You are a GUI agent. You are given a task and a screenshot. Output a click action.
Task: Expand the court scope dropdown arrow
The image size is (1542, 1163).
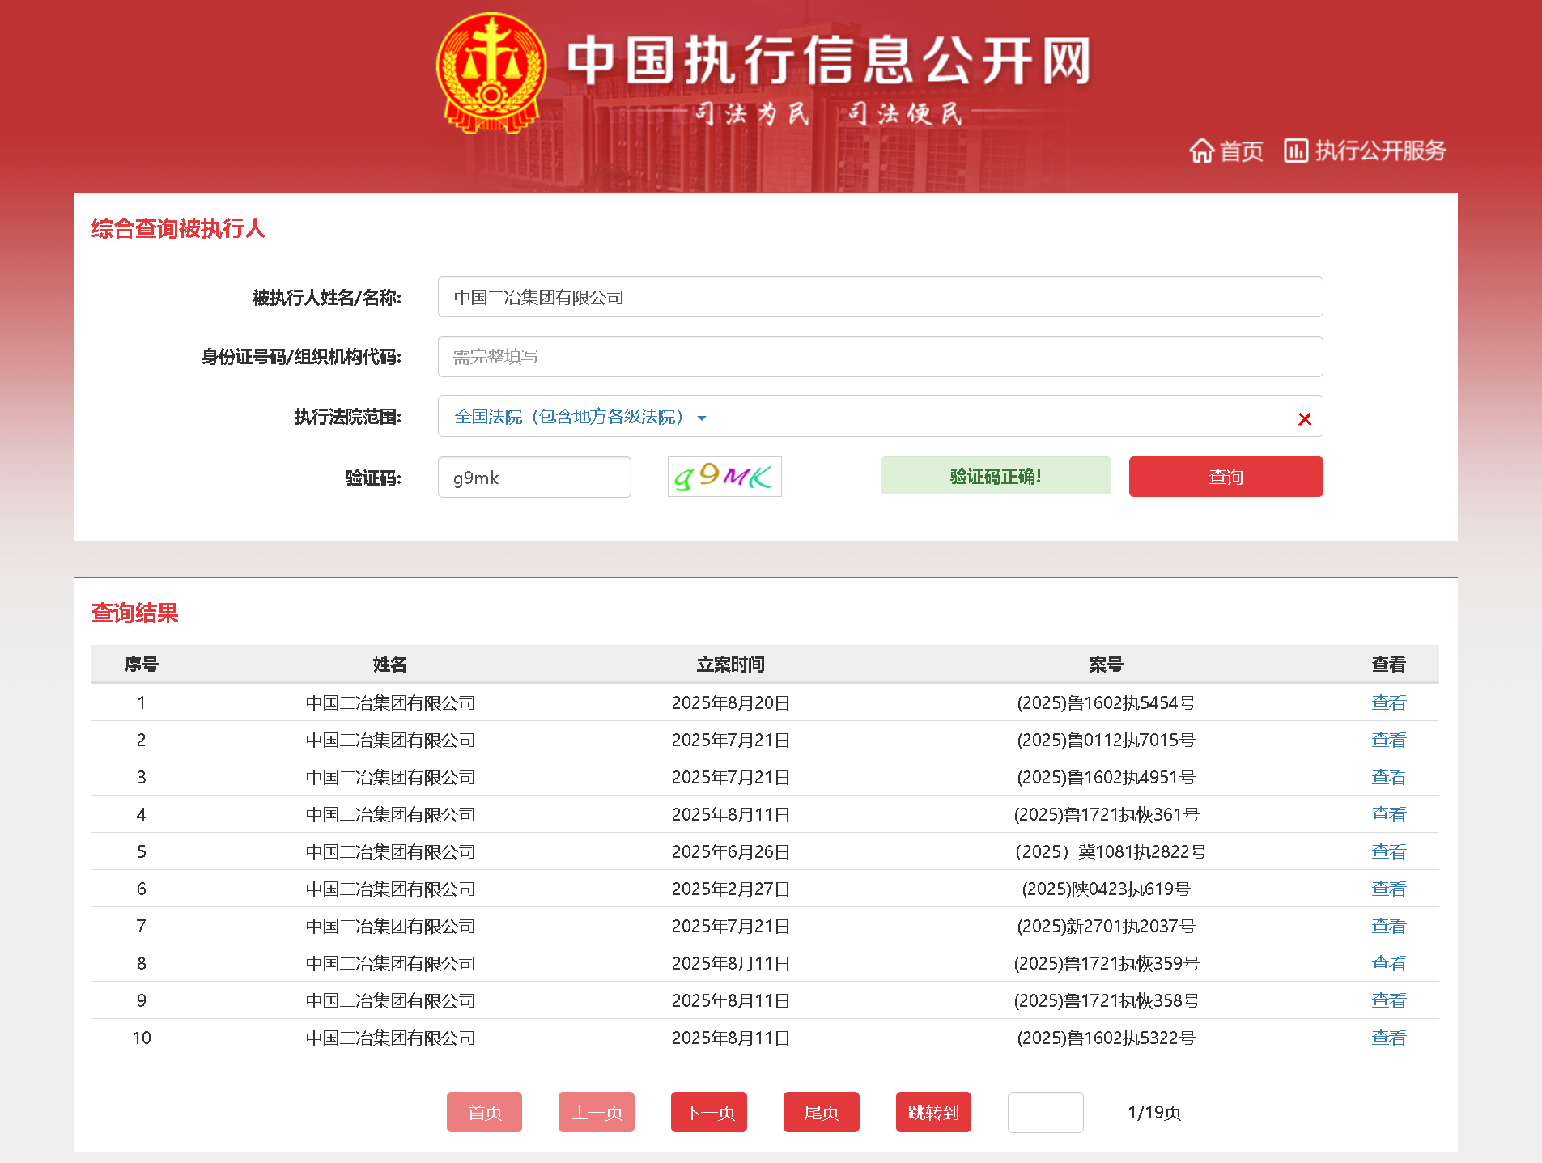point(702,418)
